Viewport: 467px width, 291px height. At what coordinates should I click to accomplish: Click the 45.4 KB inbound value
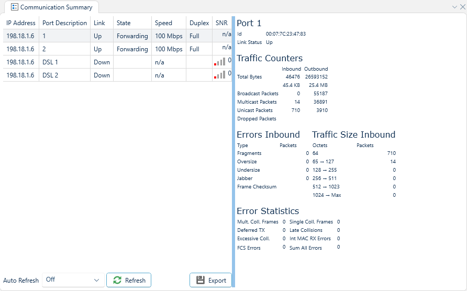point(291,85)
